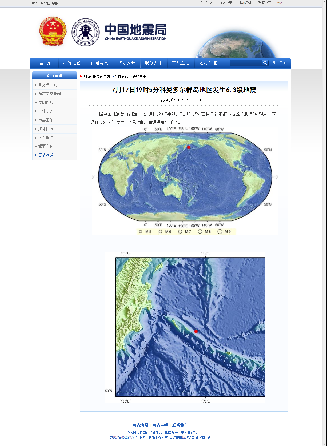
Task: Open the 网站声明 footer link
Action: [160, 425]
